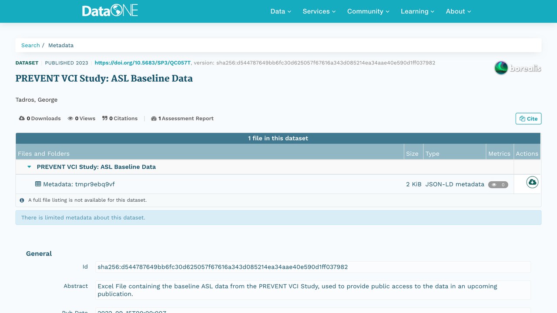
Task: Click the Views eye icon
Action: [70, 118]
